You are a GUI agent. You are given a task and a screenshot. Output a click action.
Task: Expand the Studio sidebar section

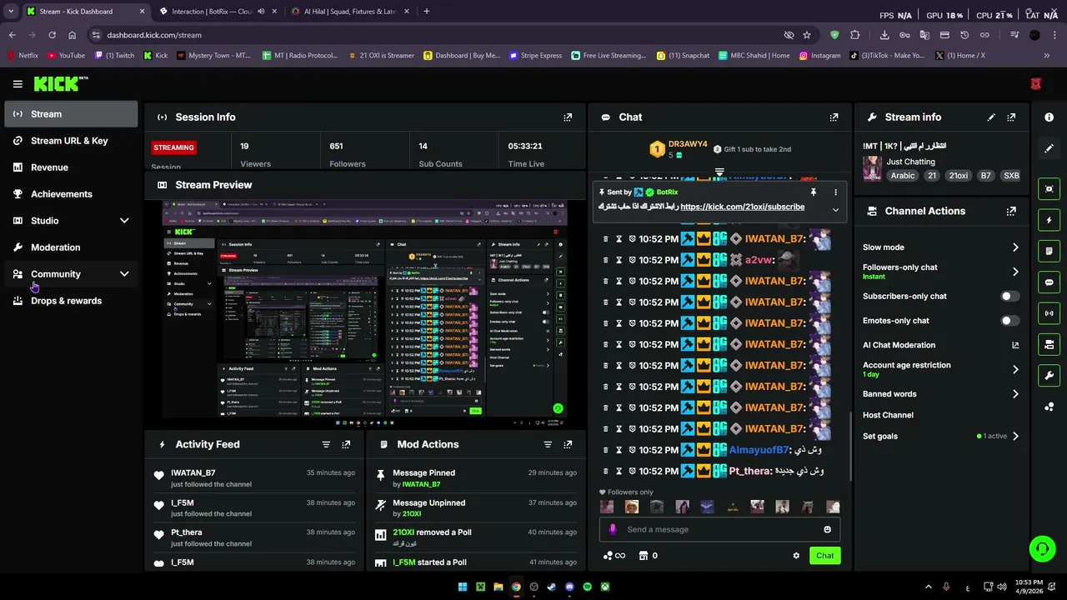[x=124, y=221]
